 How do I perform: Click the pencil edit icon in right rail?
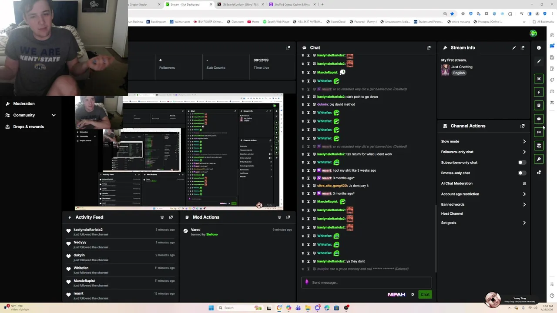[539, 61]
